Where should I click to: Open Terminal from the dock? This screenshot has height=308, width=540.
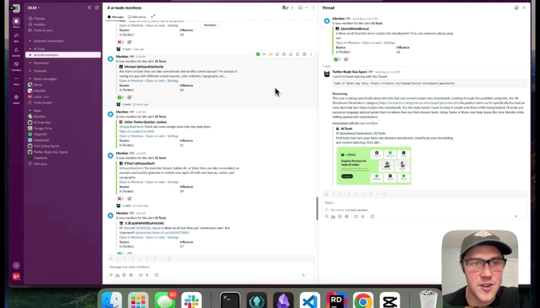230,301
